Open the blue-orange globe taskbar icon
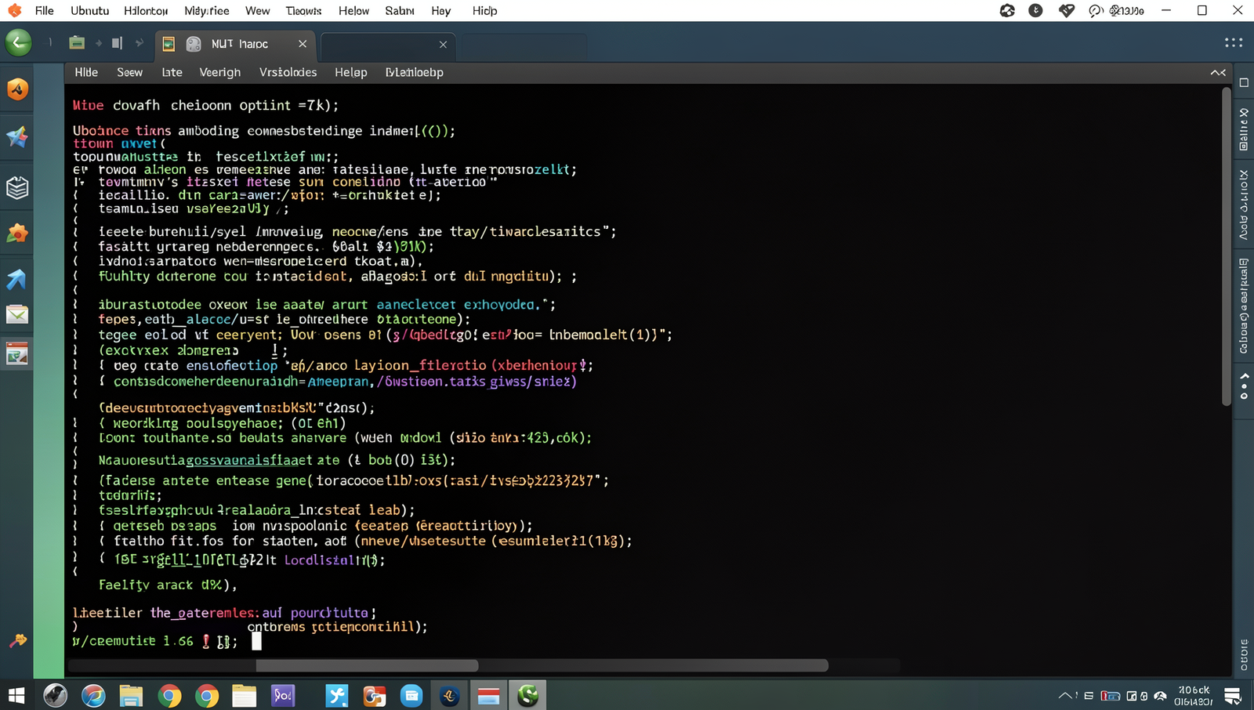Viewport: 1254px width, 710px height. point(93,695)
